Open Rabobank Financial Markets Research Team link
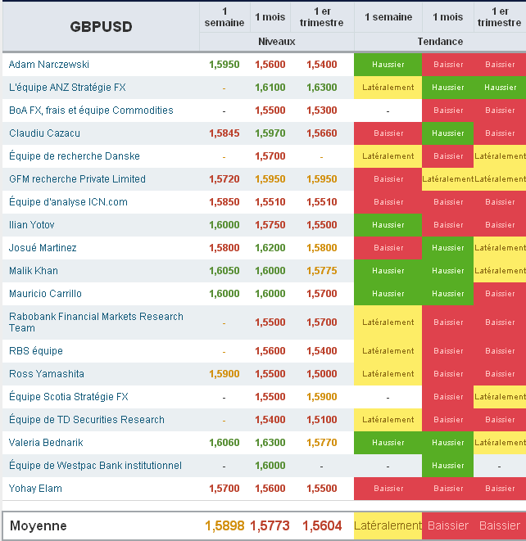This screenshot has width=526, height=541. coord(96,322)
